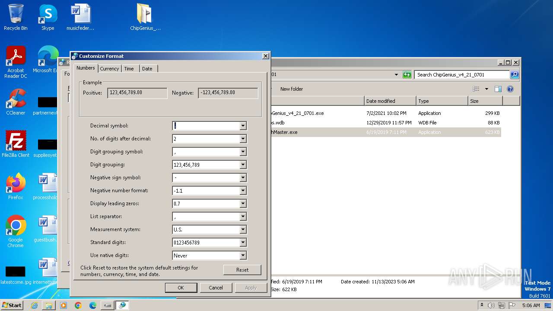Switch to the Time tab
Screen dimensions: 553x311
coord(129,69)
